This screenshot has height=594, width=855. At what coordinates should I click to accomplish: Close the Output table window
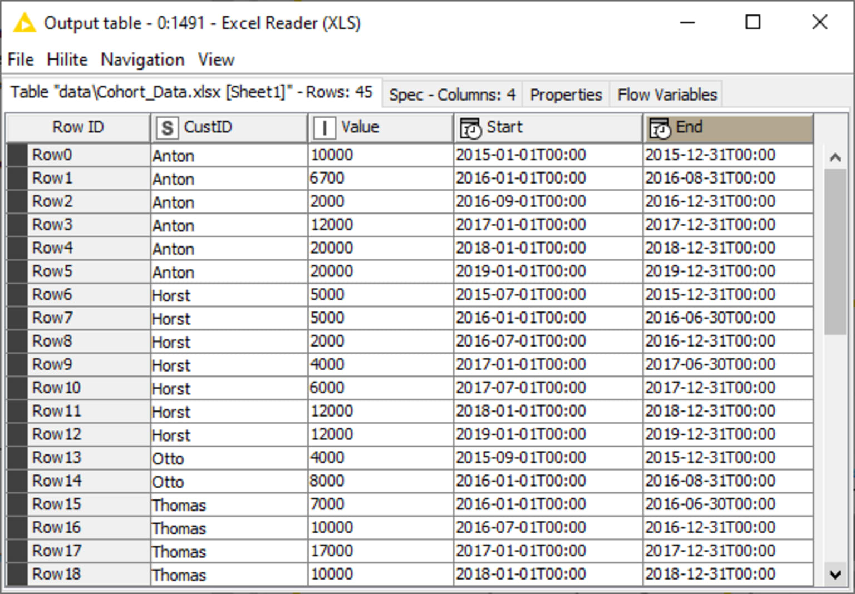(819, 22)
